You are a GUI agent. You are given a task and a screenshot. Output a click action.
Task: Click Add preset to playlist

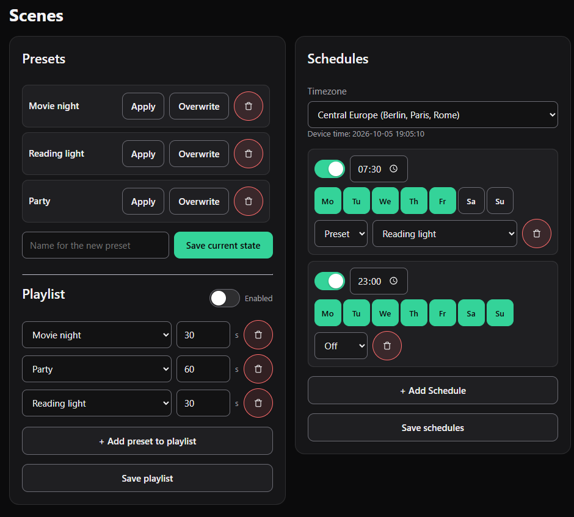pos(148,441)
